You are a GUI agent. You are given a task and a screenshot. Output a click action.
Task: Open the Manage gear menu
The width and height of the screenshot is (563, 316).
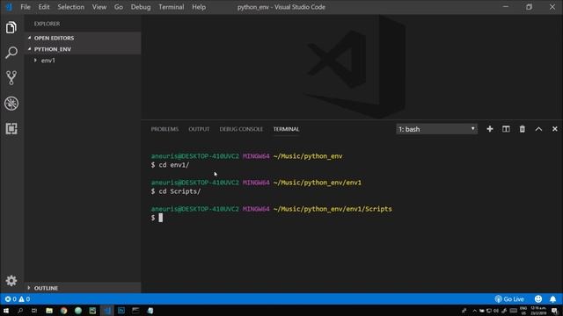click(11, 281)
